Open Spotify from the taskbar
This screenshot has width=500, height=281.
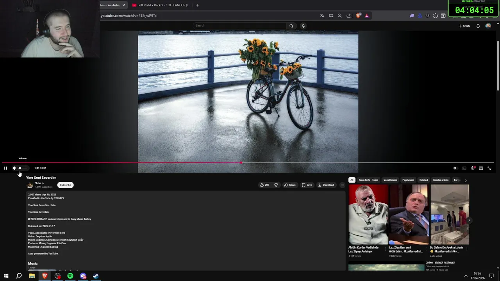(70, 276)
